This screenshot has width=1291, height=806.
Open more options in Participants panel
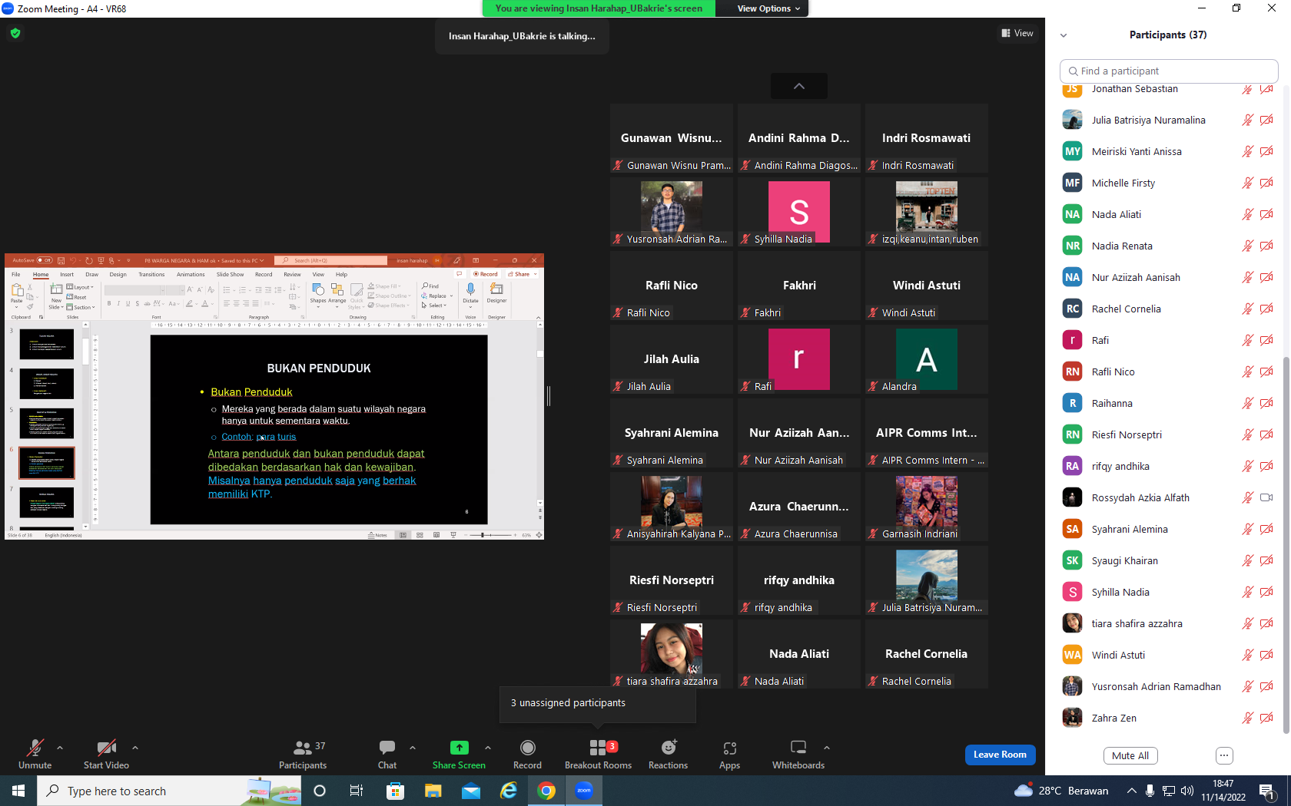tap(1224, 755)
